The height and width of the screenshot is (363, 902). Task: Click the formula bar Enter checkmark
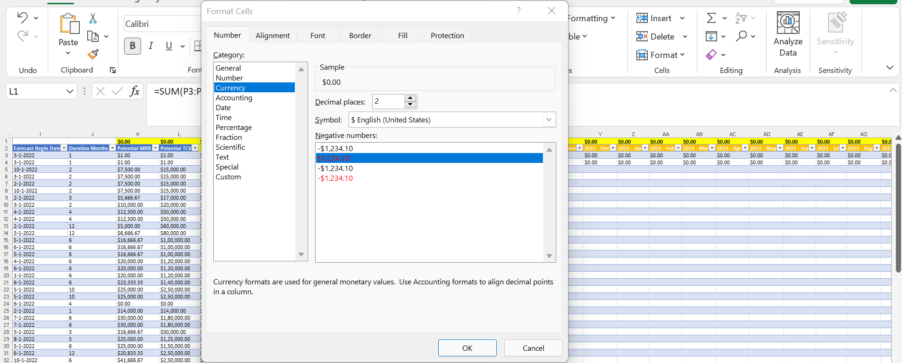pos(117,91)
